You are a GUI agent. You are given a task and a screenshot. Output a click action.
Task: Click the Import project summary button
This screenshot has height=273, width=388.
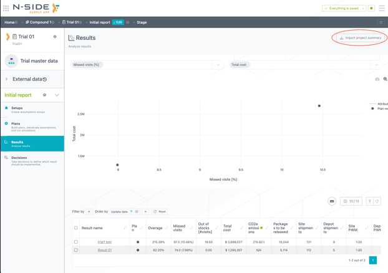(x=360, y=38)
